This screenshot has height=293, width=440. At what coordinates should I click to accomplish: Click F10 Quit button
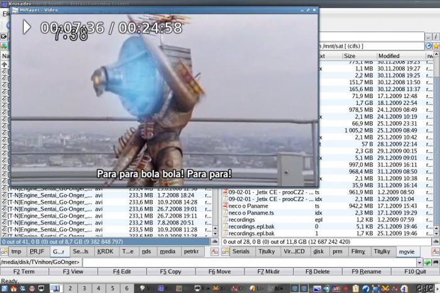[415, 272]
